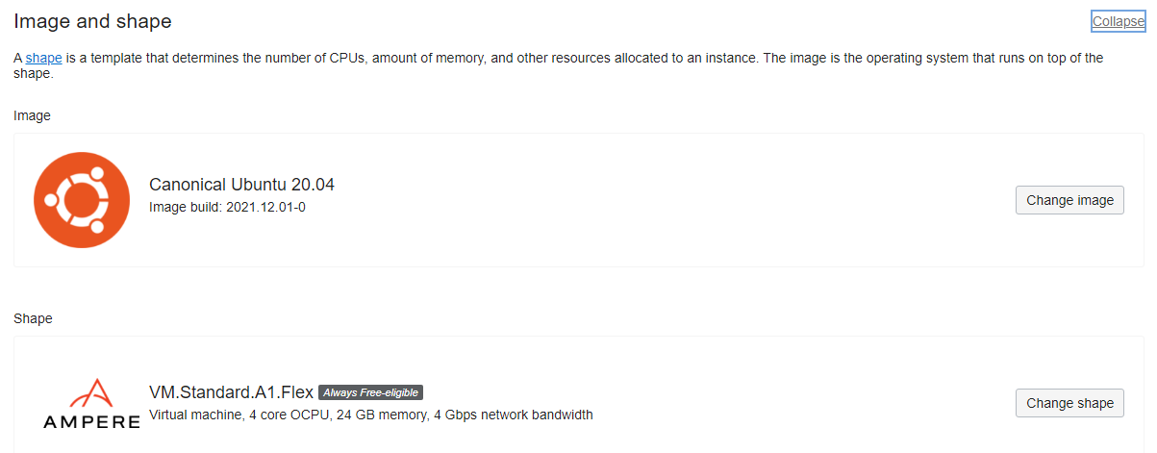Click the Ubuntu logo icon
1157x453 pixels.
pyautogui.click(x=82, y=200)
